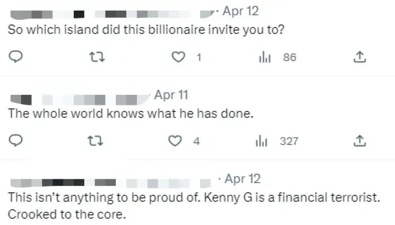Viewport: 395px width, 225px height.
Task: Open tweet 'The whole world knows what he has done'
Action: tap(131, 114)
